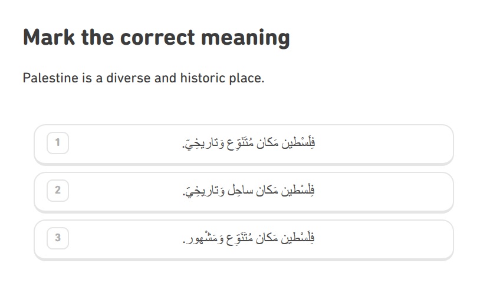Click the word مَكان in option 2
The height and width of the screenshot is (293, 490).
tap(267, 191)
